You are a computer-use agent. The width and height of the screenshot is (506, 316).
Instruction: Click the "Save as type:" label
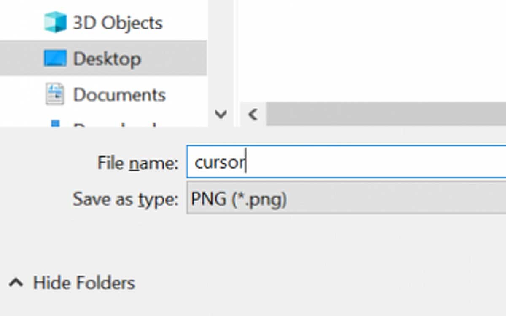(x=125, y=199)
